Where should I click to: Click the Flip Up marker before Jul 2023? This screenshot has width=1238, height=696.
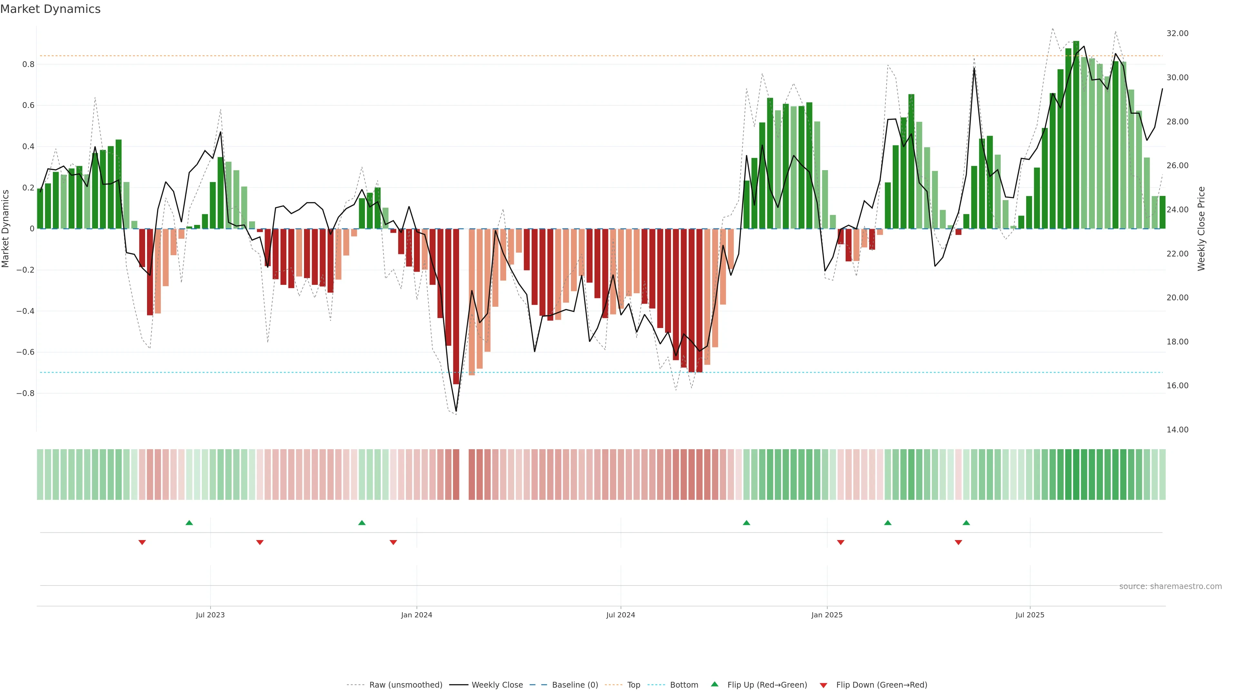click(x=189, y=523)
